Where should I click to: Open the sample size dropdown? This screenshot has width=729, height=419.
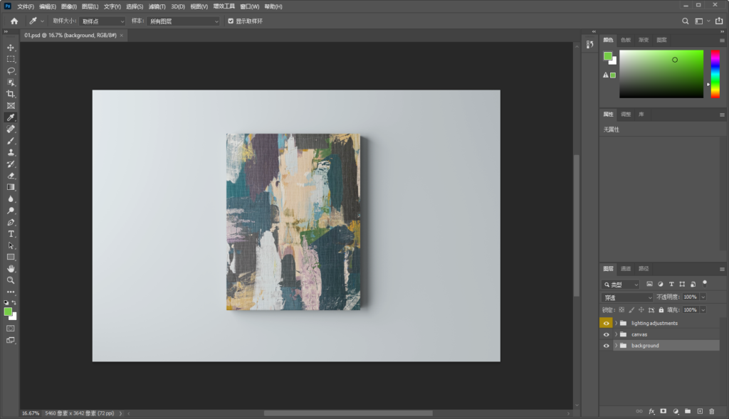(103, 21)
